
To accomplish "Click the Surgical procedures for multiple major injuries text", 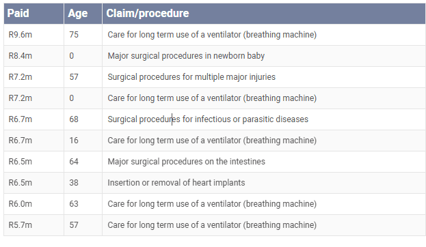I will point(191,77).
